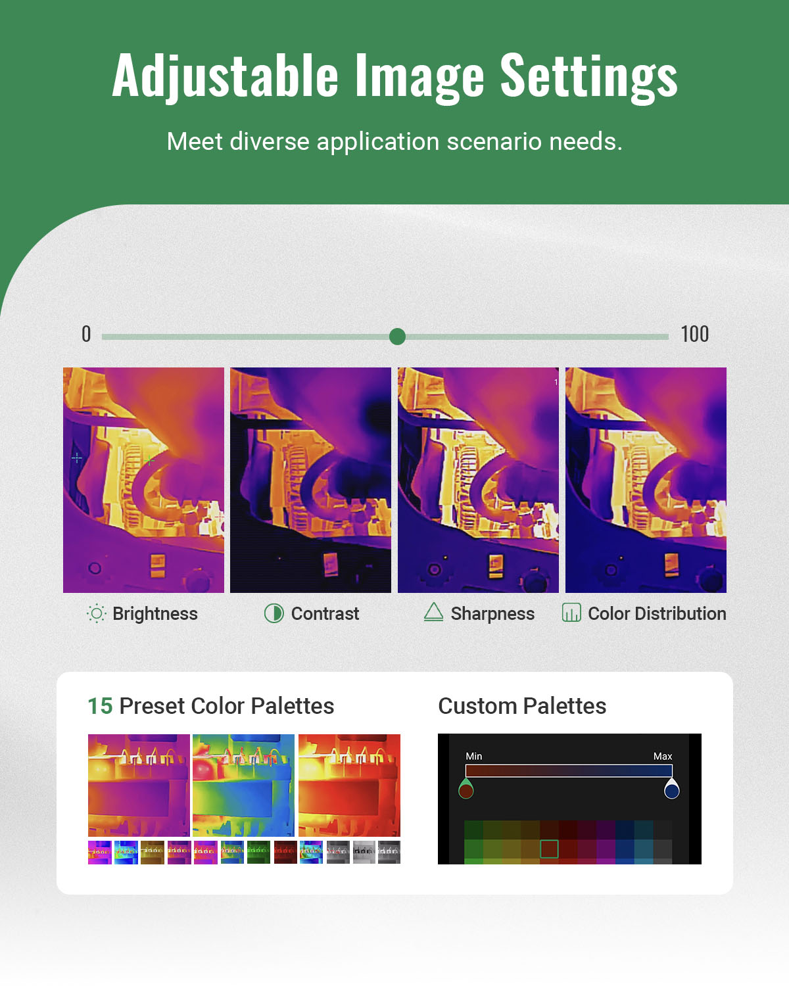This screenshot has height=986, width=789.
Task: Select the red-orange palette preview
Action: coord(349,785)
